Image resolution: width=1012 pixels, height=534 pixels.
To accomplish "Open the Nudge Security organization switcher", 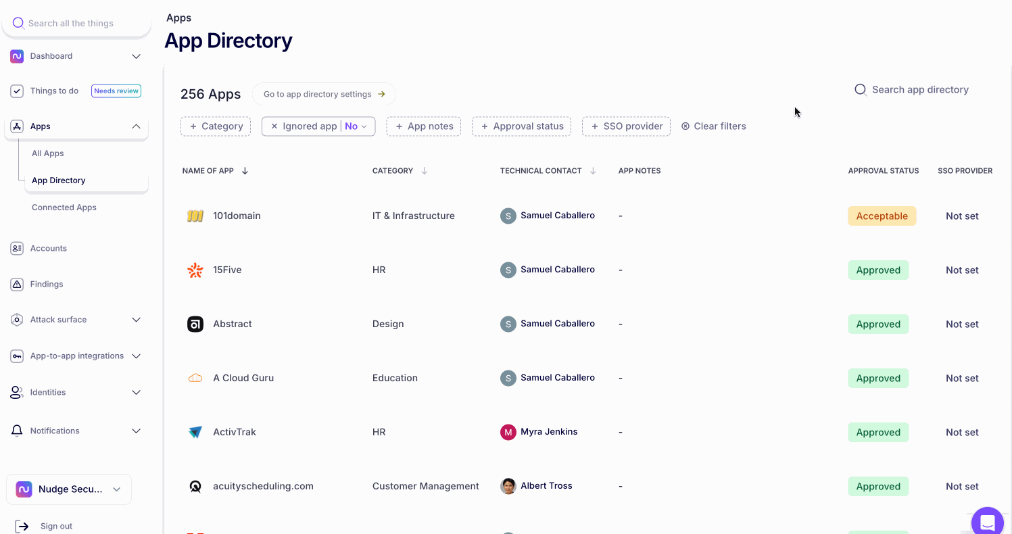I will [69, 489].
